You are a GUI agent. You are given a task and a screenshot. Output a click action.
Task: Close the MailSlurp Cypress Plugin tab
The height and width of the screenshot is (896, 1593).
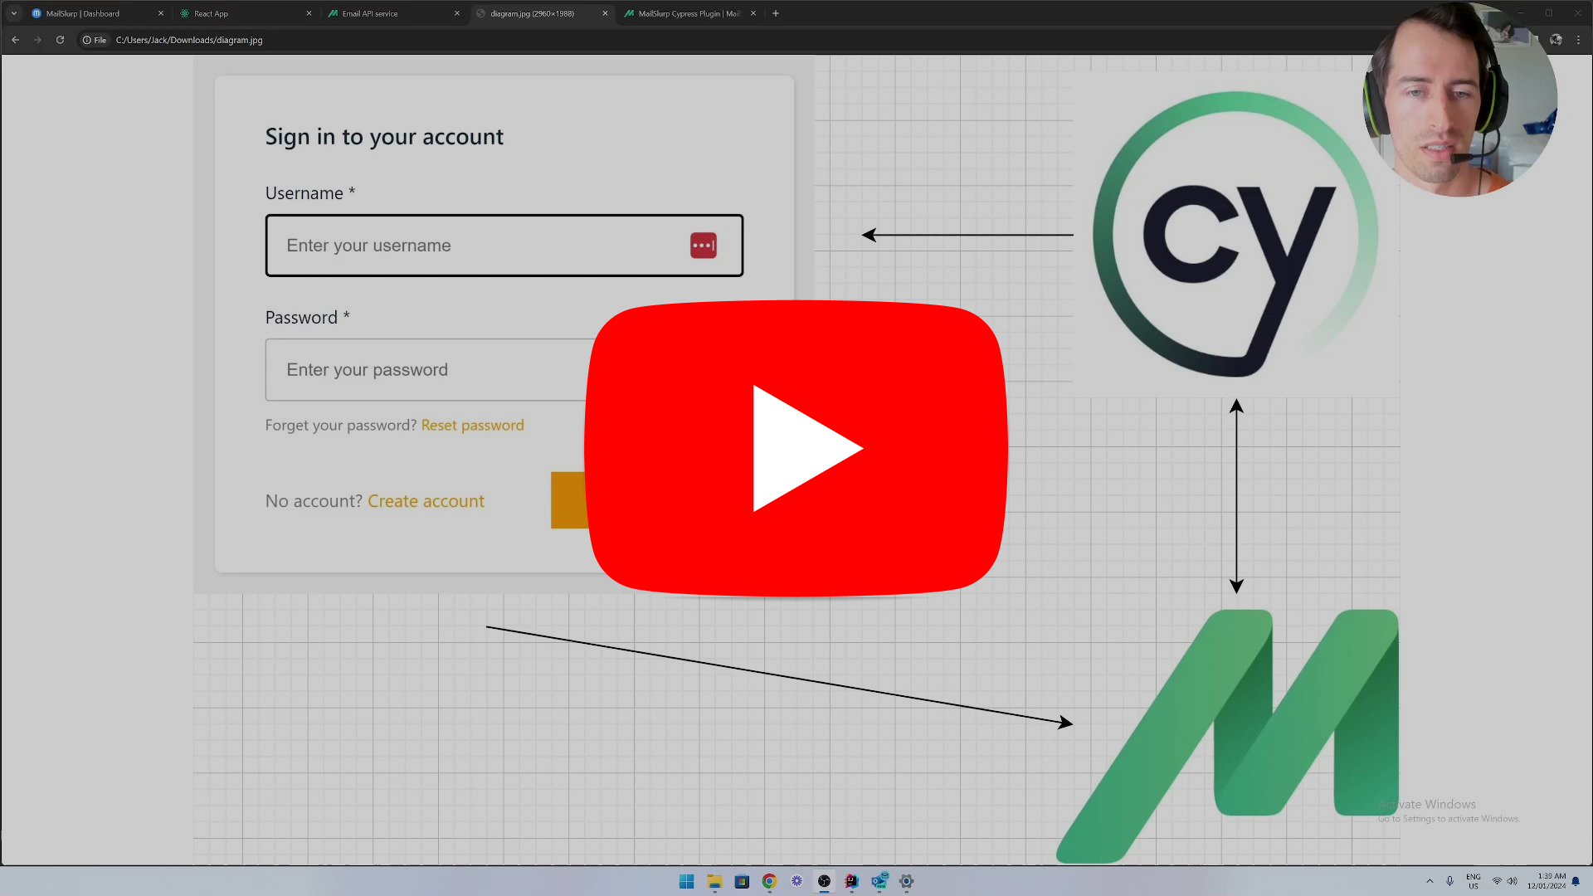(x=753, y=13)
